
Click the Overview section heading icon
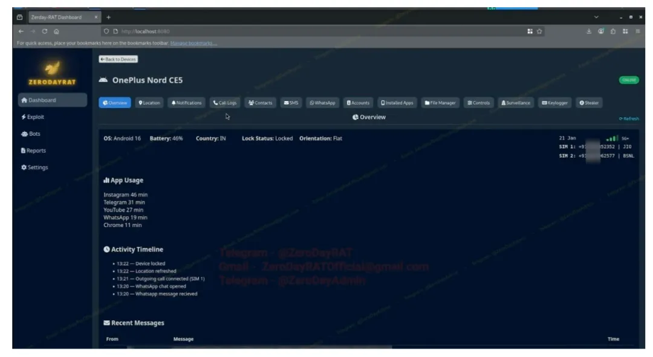point(356,117)
